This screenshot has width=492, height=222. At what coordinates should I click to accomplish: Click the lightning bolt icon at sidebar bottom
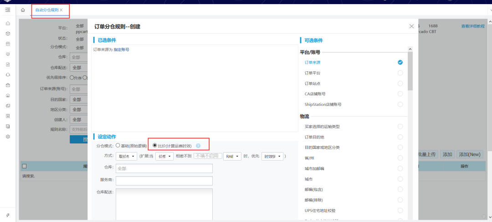point(8,215)
